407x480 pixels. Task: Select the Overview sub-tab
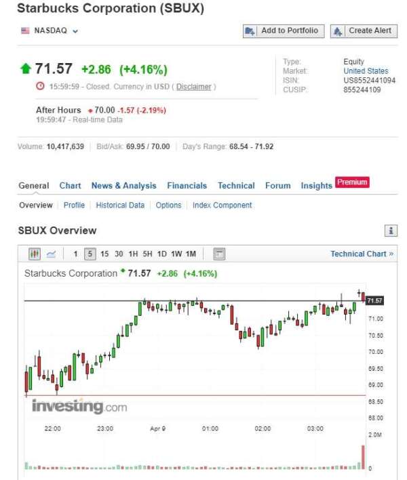(x=36, y=205)
